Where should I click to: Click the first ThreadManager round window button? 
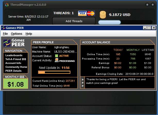pos(147,5)
